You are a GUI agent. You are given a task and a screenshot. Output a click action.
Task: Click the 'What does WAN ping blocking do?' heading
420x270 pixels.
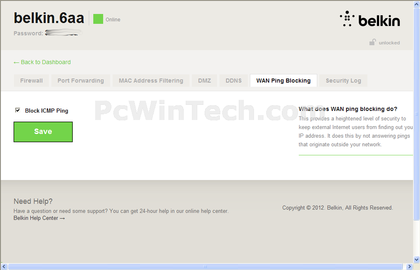tap(348, 109)
